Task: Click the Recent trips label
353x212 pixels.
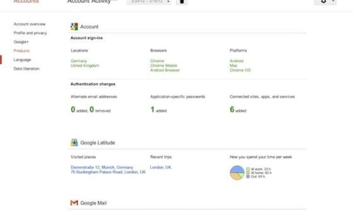Action: [x=161, y=157]
